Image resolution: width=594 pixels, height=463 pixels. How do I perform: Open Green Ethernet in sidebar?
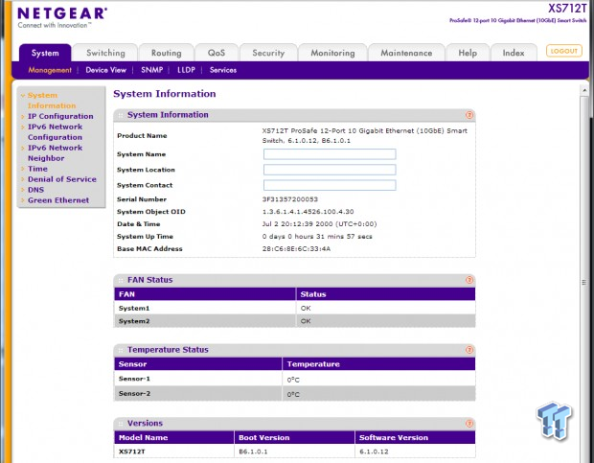click(58, 200)
